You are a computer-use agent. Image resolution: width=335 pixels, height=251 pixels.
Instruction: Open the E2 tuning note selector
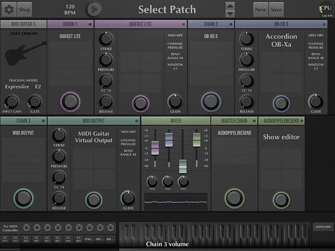[38, 86]
